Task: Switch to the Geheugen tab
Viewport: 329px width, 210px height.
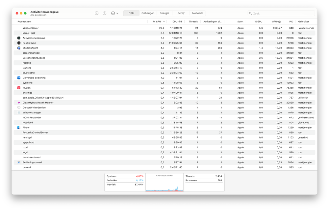Action: click(148, 13)
